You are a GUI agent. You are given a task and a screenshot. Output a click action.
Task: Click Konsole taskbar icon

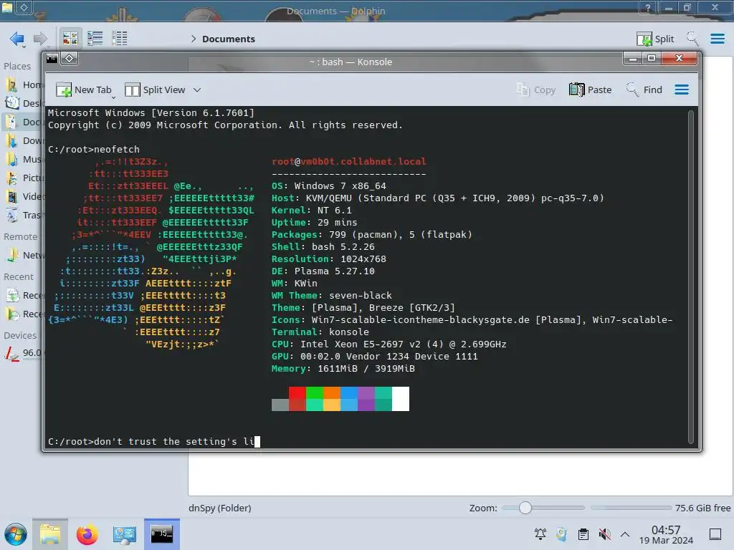(x=161, y=534)
